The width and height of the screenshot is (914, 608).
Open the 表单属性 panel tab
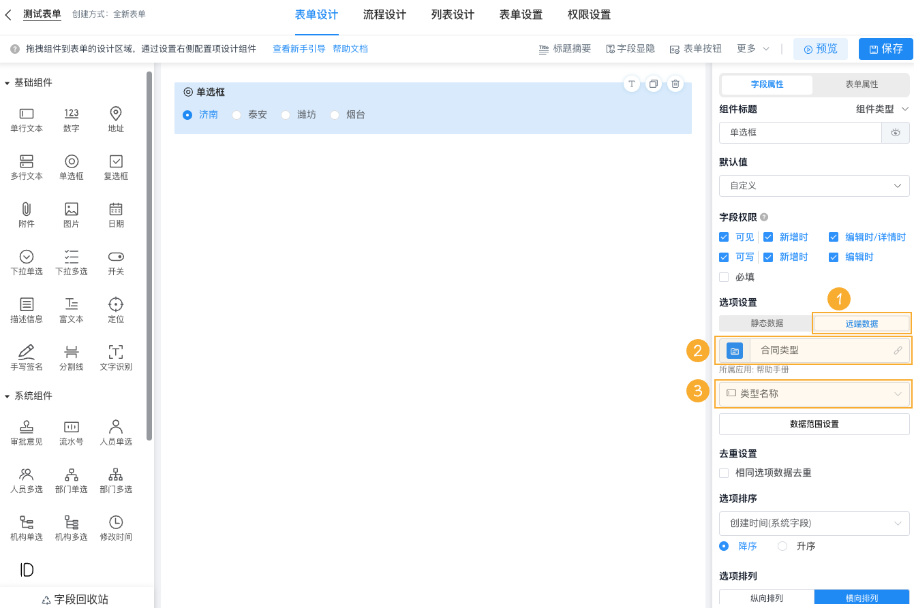tap(862, 85)
